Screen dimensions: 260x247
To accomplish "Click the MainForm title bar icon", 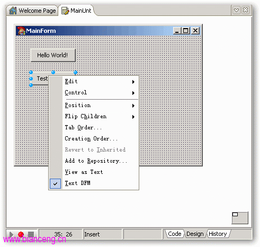I will [22, 31].
